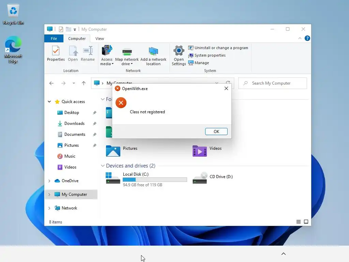The height and width of the screenshot is (262, 349).
Task: Expand the OneDrive tree node
Action: [49, 181]
